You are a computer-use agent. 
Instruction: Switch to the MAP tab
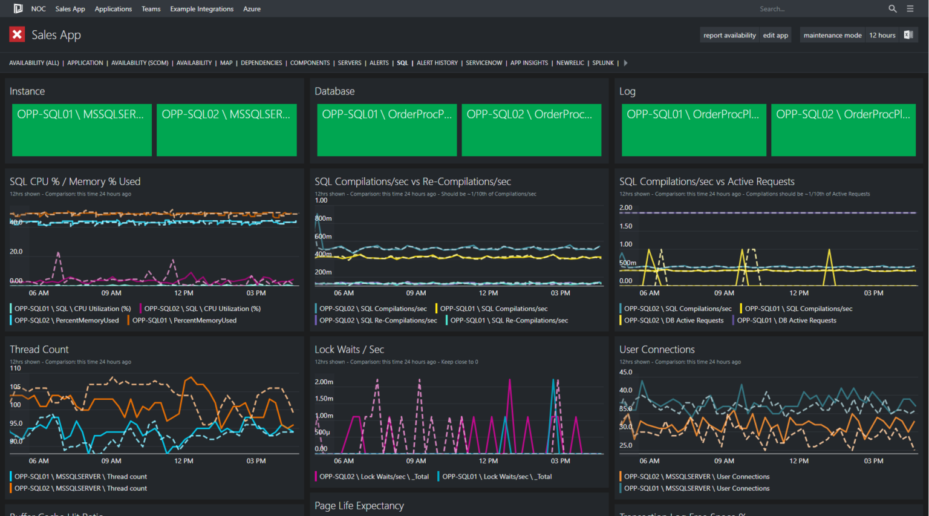(226, 63)
